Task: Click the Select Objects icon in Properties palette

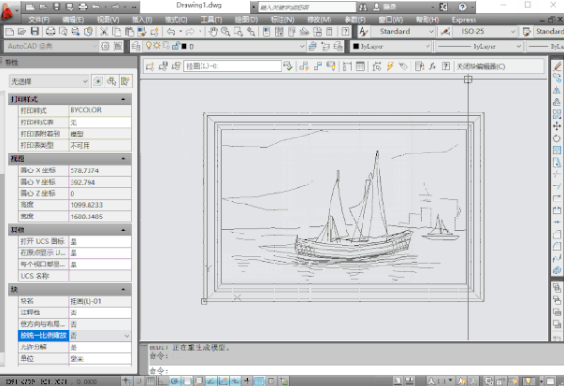Action: [x=111, y=81]
